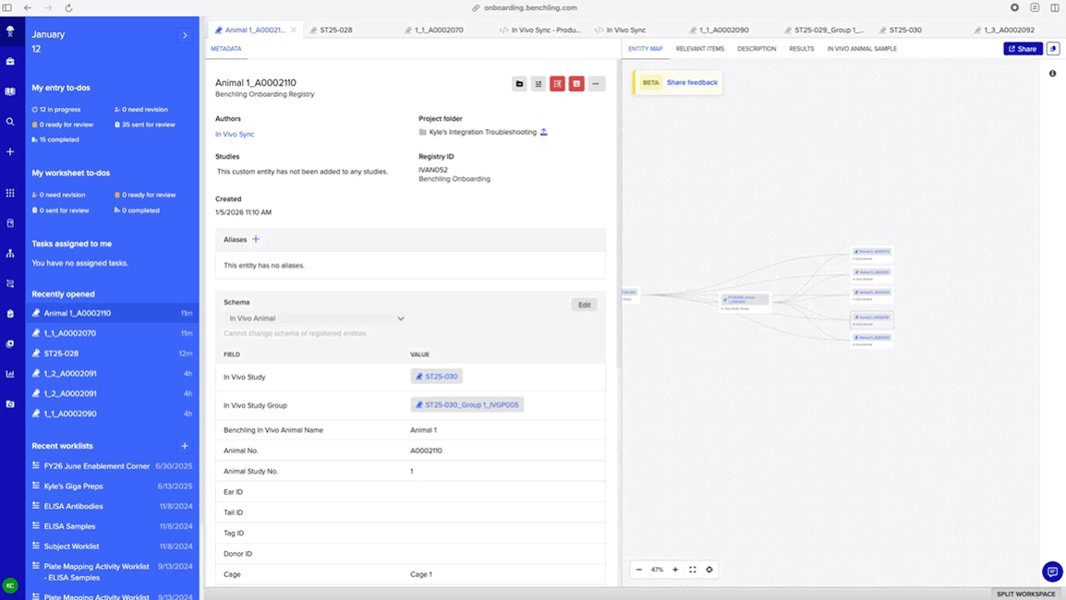1066x600 pixels.
Task: Close the Animal 1_A0002110 tab
Action: click(x=294, y=30)
